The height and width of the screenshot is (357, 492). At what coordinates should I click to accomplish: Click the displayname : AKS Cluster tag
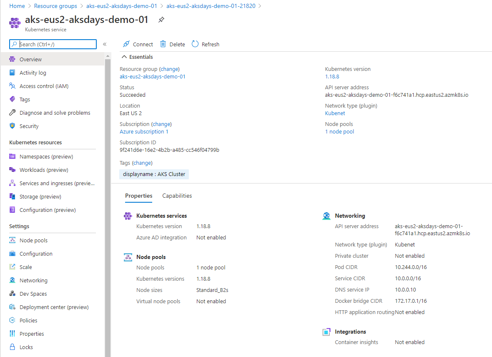point(154,174)
